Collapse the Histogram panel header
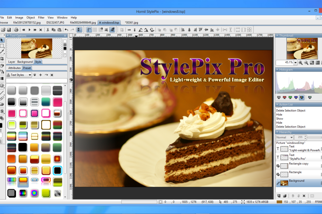The image size is (322, 214). pos(277,70)
